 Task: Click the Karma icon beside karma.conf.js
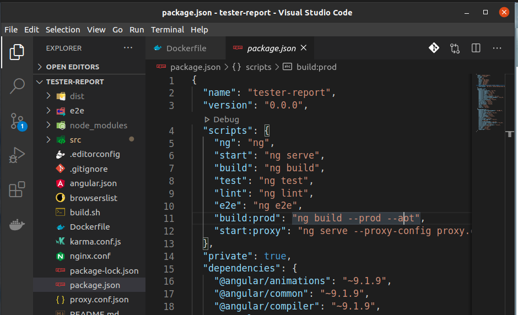coord(60,241)
